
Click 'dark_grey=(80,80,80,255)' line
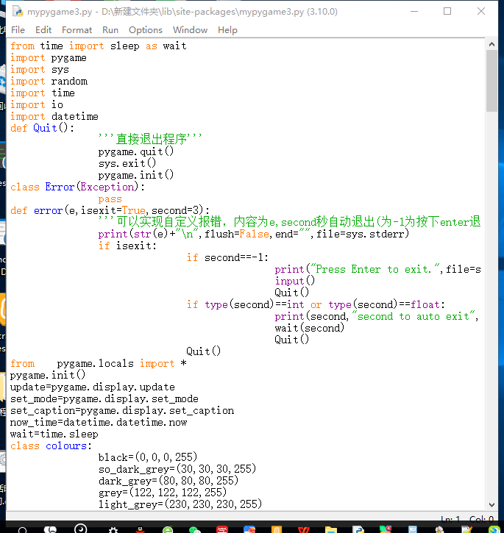click(168, 481)
